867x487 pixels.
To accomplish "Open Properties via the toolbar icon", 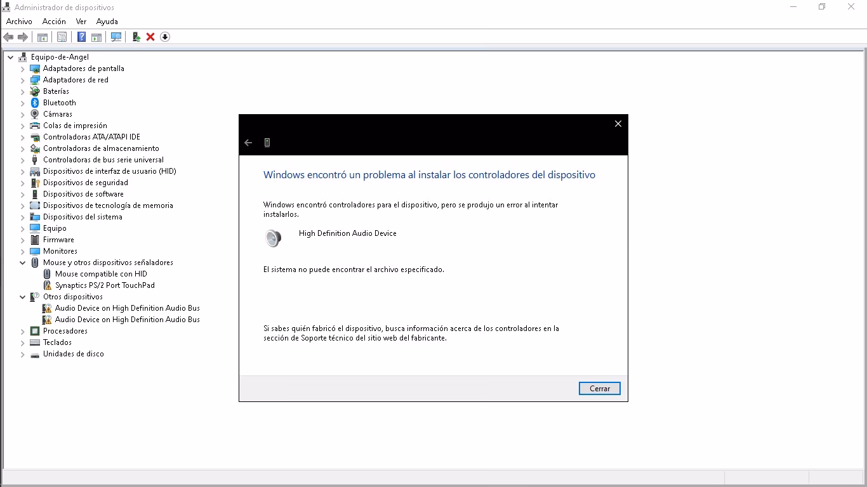I will pos(62,37).
